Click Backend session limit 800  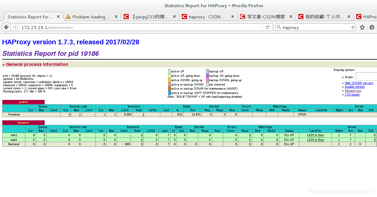click(127, 144)
